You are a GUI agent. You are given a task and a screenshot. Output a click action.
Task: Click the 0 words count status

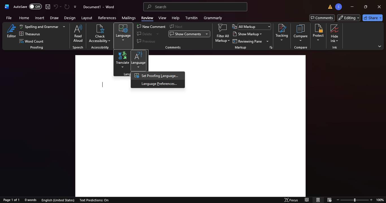tap(31, 200)
